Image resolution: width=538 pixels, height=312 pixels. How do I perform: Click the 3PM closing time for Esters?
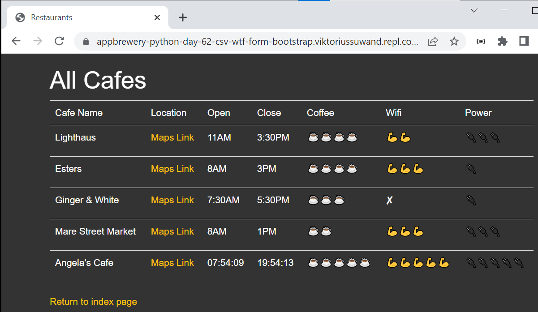point(267,169)
